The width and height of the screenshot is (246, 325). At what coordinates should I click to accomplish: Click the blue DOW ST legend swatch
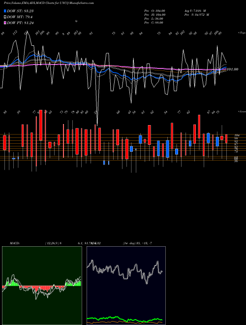(5, 11)
